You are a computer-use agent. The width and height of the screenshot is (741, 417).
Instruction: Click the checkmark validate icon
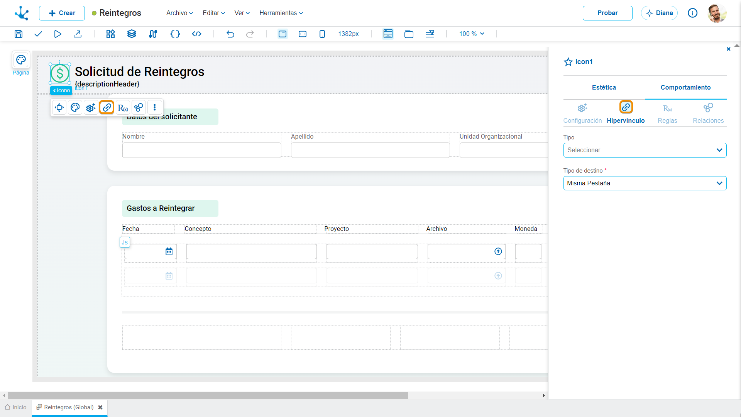pos(38,34)
